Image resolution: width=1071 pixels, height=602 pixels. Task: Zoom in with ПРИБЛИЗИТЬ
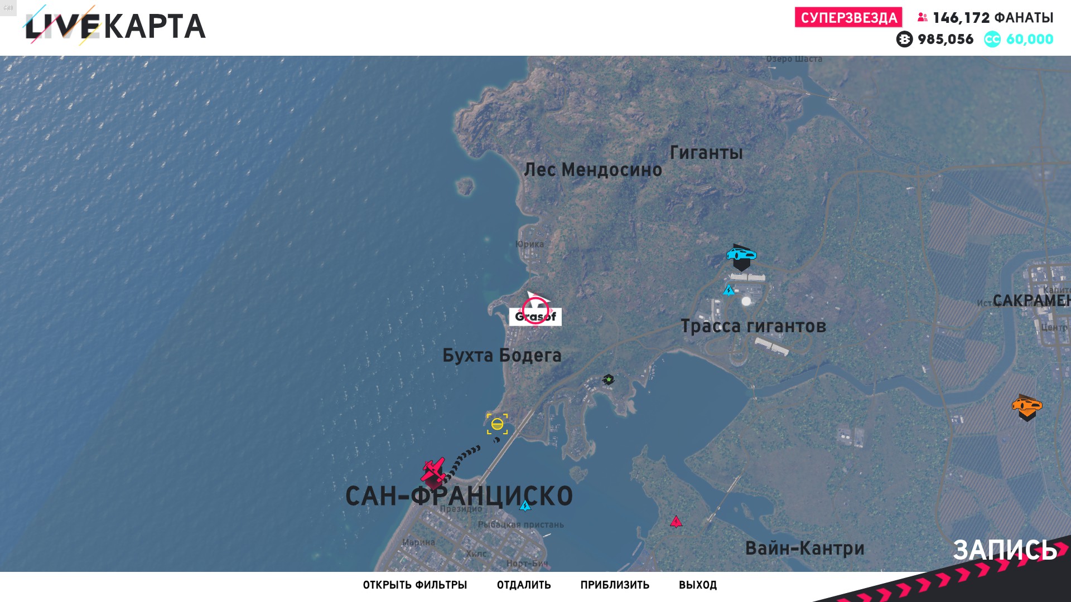(x=615, y=585)
